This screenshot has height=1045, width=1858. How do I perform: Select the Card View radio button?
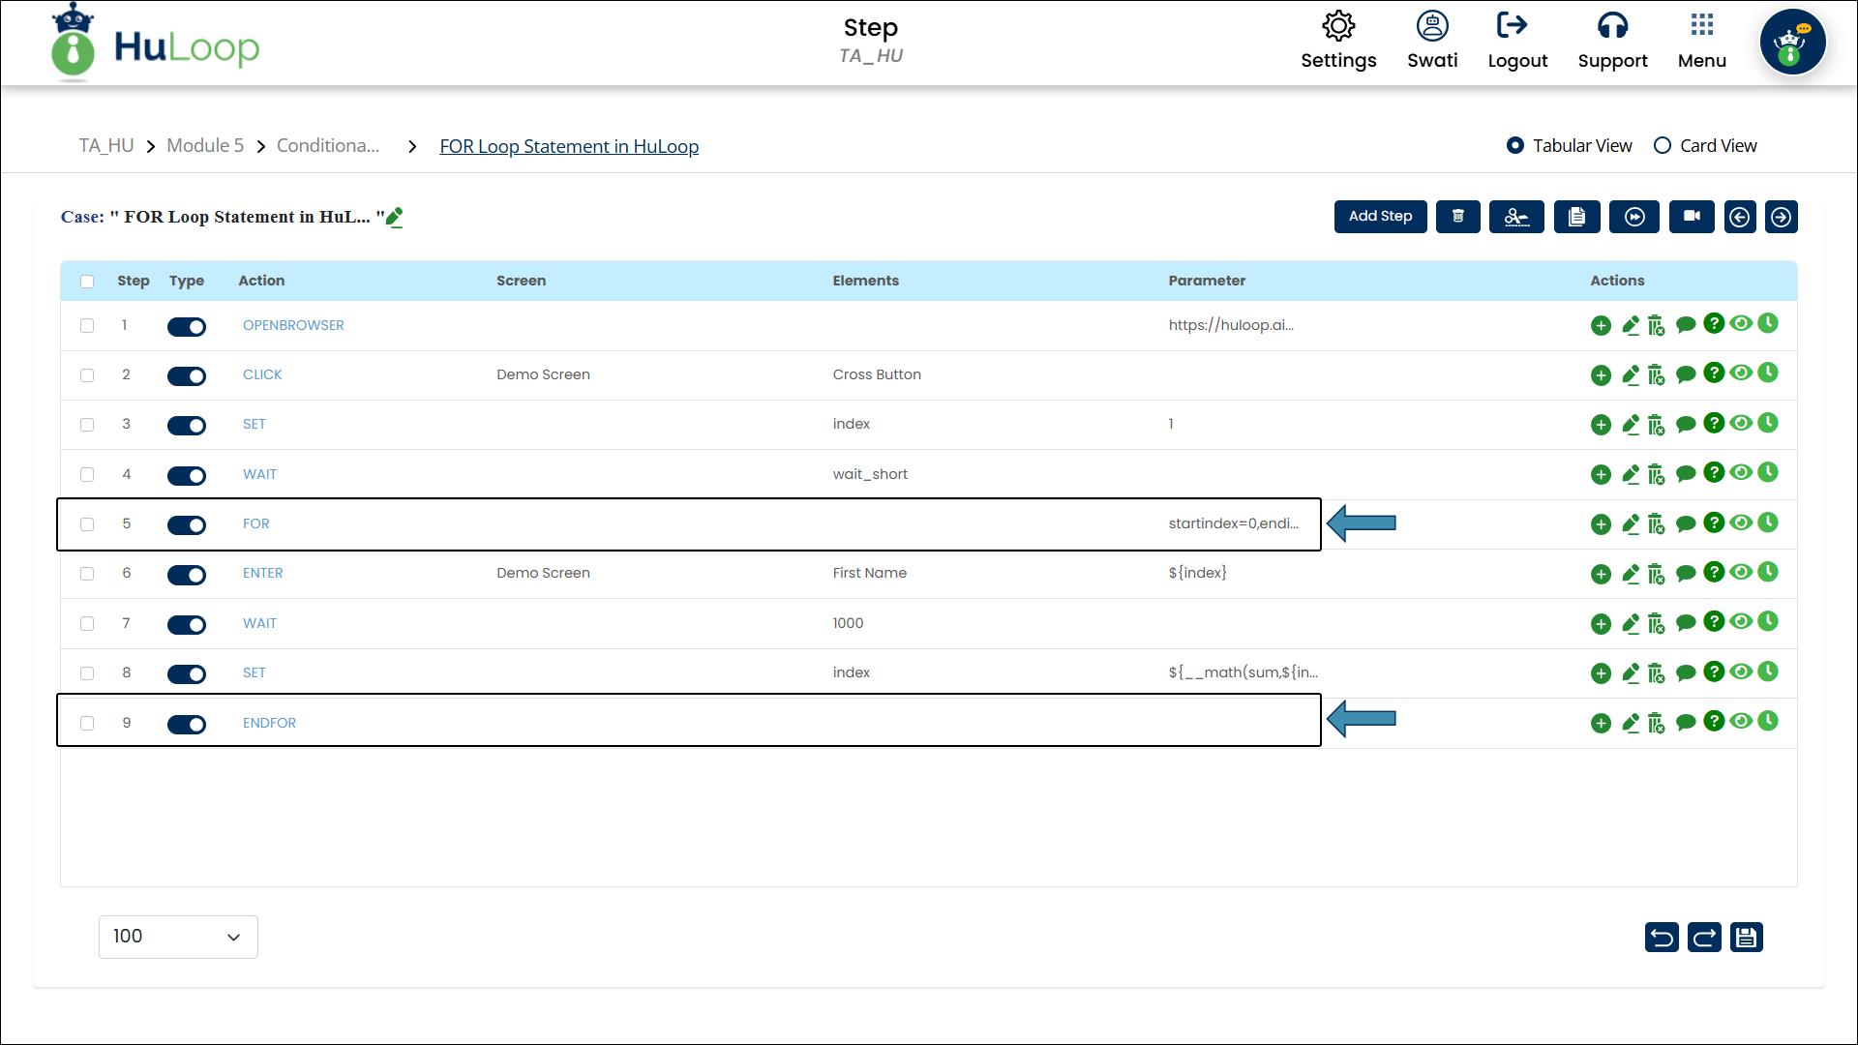(x=1663, y=146)
